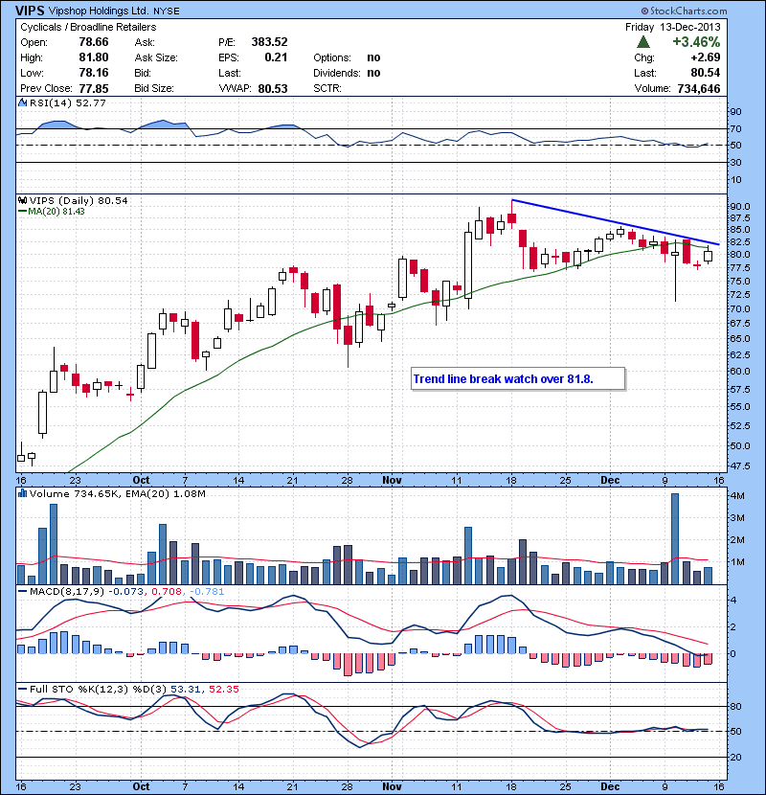
Task: Click the Dividends 'no' value
Action: coord(373,73)
